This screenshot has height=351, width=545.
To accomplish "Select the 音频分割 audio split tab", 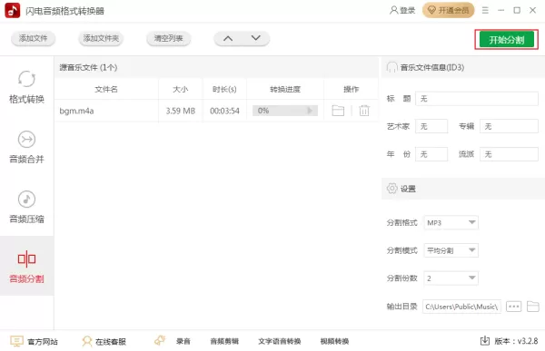I will point(26,267).
